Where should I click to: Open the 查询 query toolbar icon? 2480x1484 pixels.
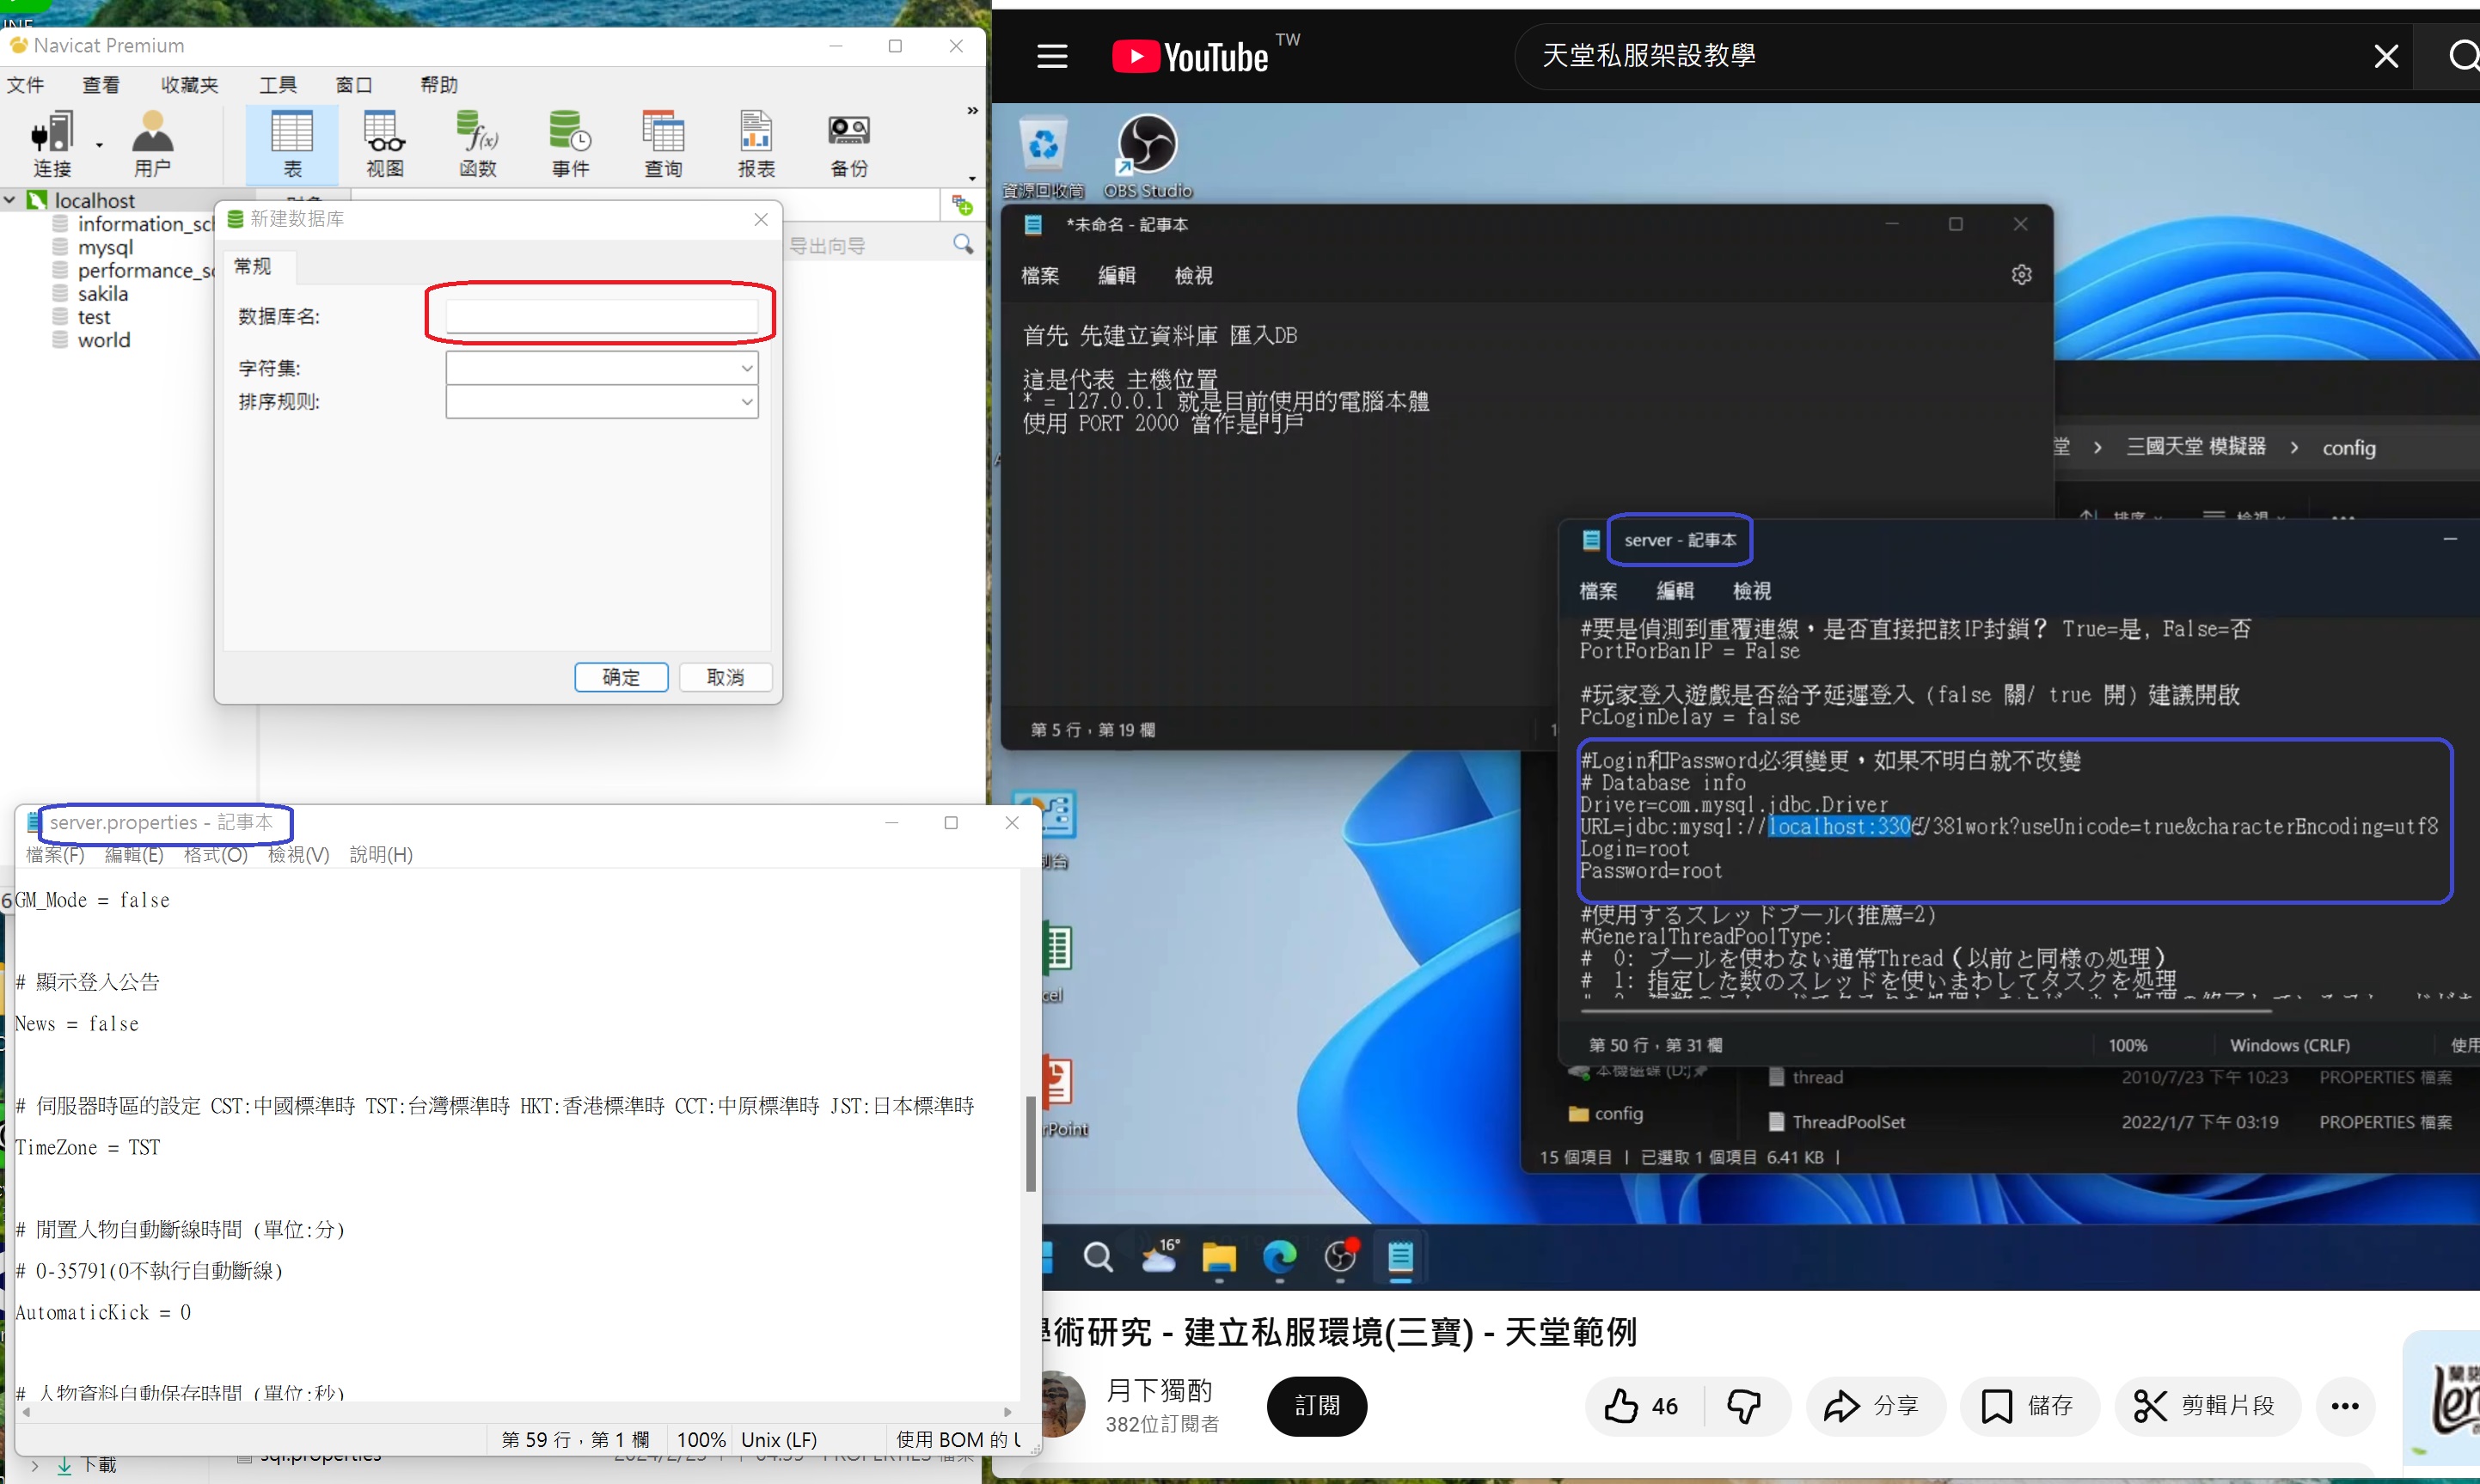[x=664, y=144]
